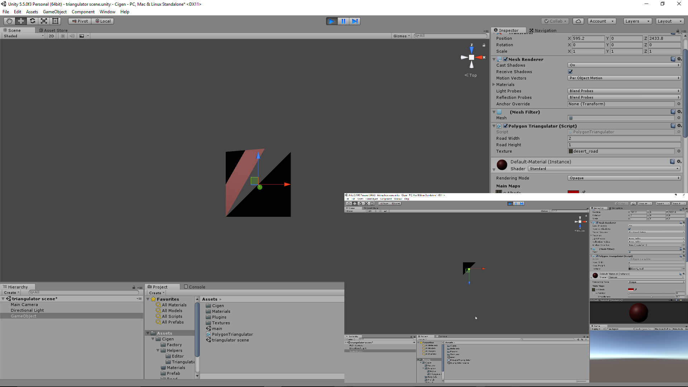Screen dimensions: 688x387
Task: Click the Position X input field
Action: [x=588, y=38]
